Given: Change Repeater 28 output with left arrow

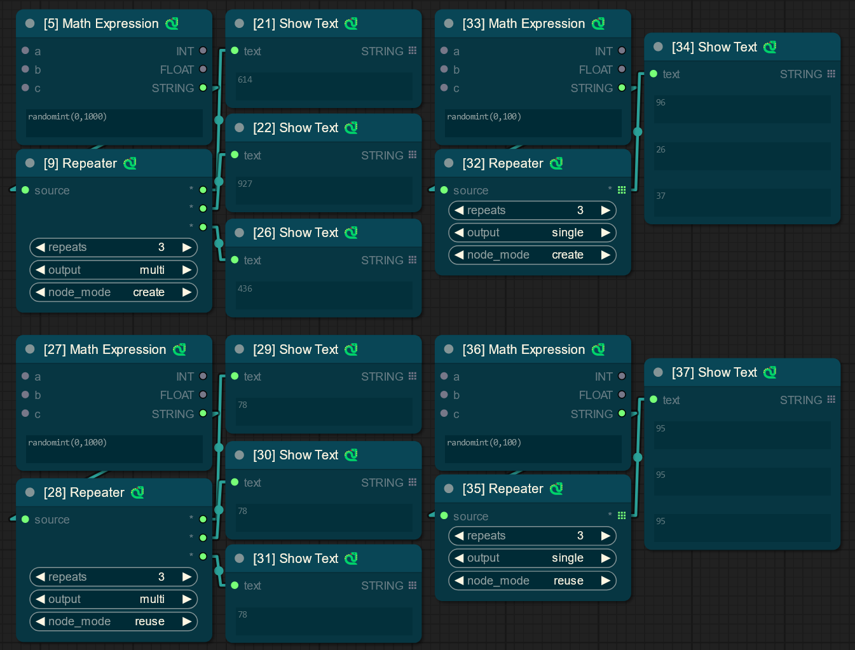Looking at the screenshot, I should (x=40, y=599).
